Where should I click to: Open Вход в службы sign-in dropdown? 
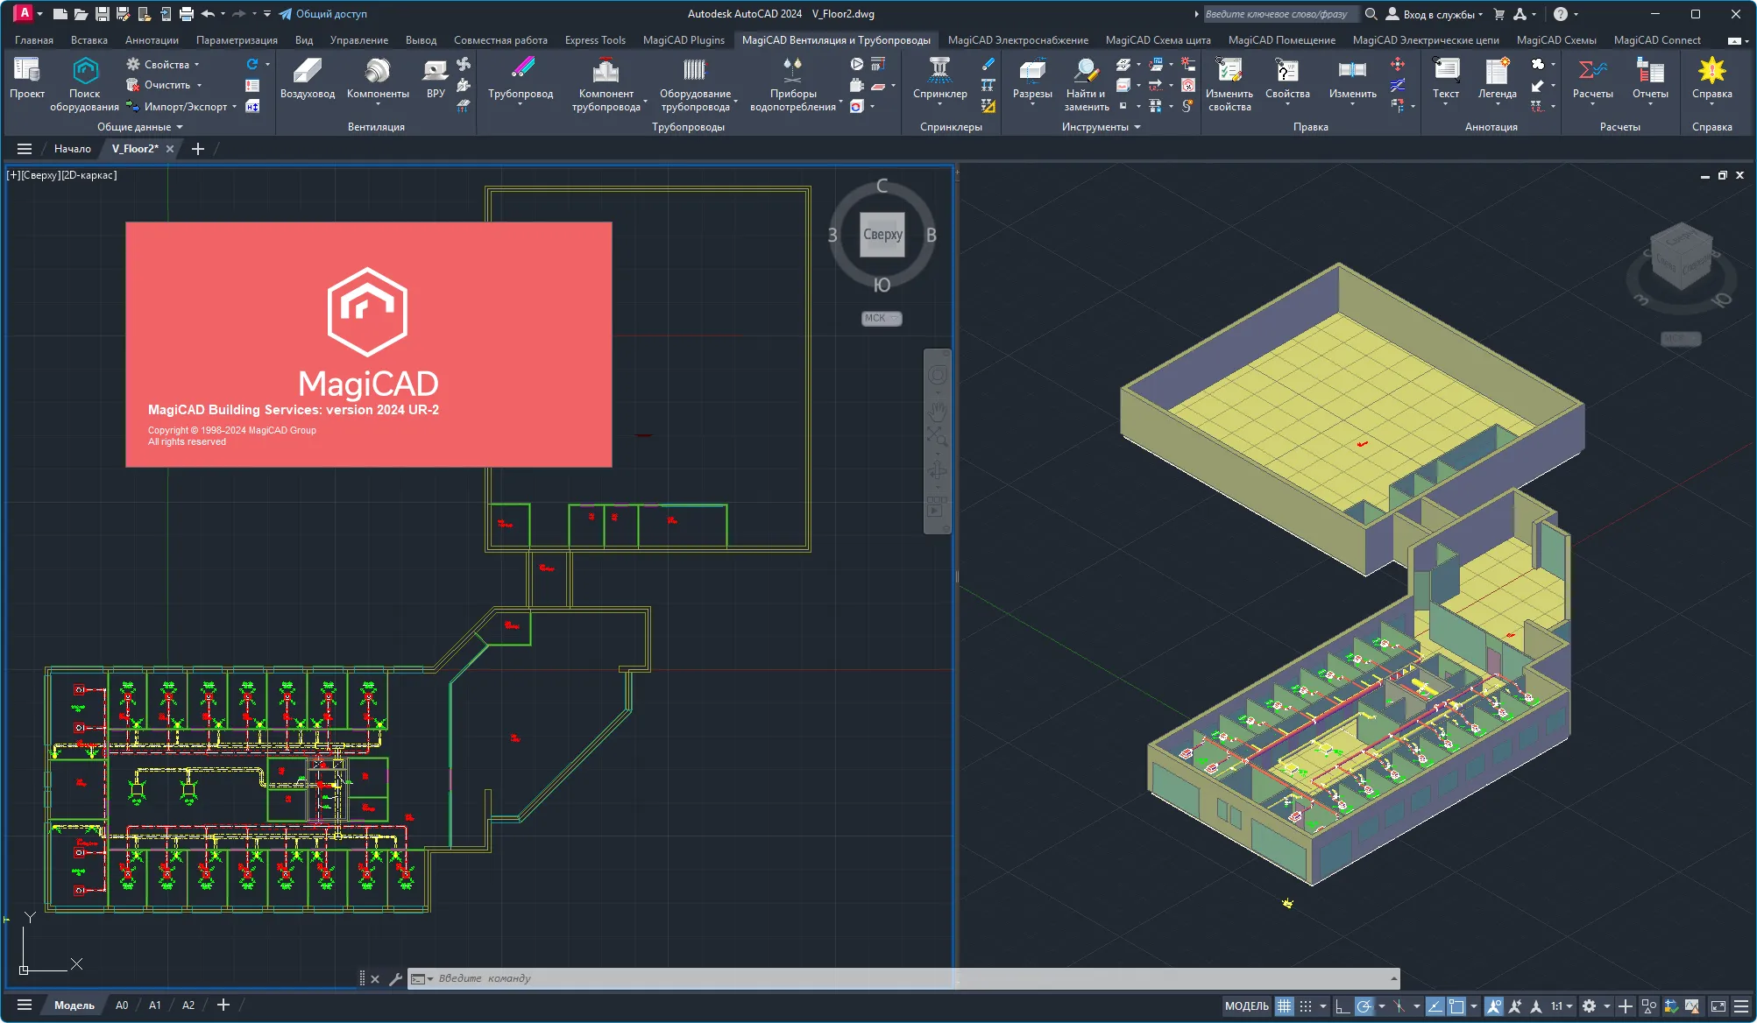coord(1435,14)
